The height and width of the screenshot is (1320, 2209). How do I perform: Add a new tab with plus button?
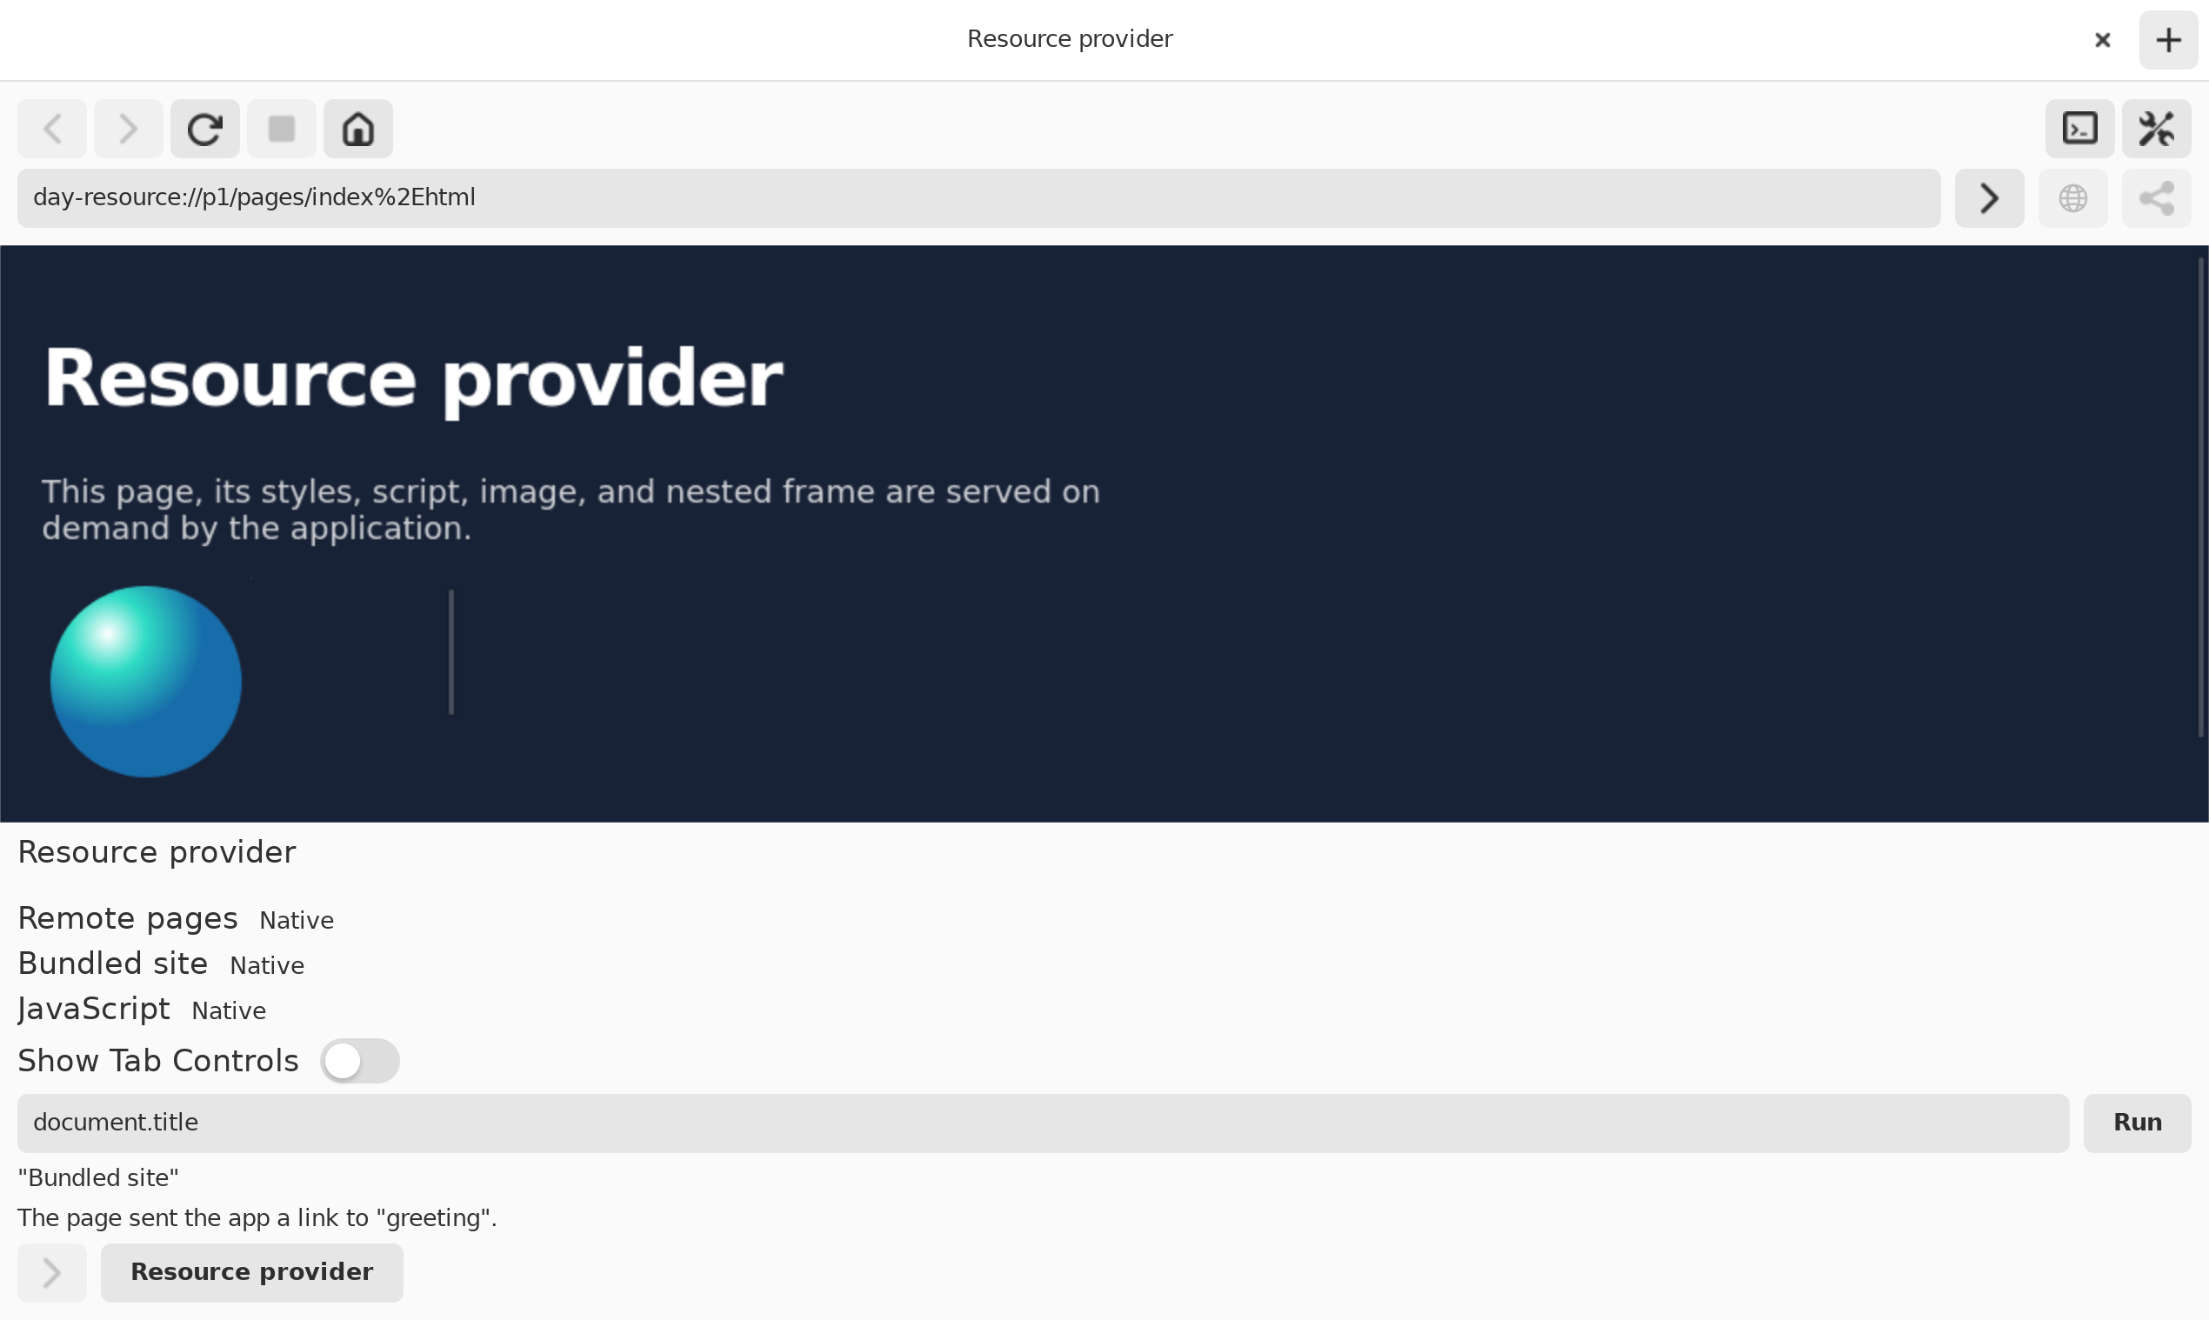[2169, 40]
